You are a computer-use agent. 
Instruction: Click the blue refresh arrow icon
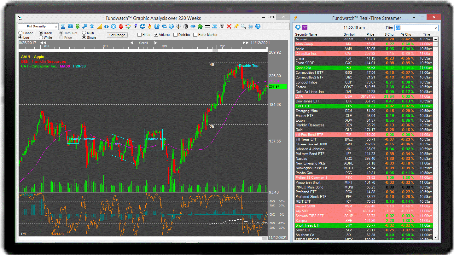(142, 26)
